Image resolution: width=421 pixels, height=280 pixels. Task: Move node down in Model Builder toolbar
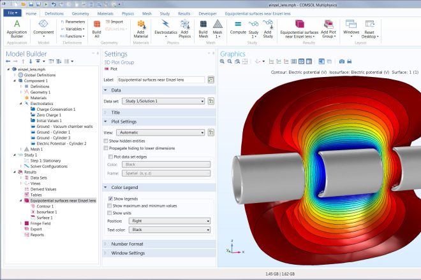[x=31, y=61]
